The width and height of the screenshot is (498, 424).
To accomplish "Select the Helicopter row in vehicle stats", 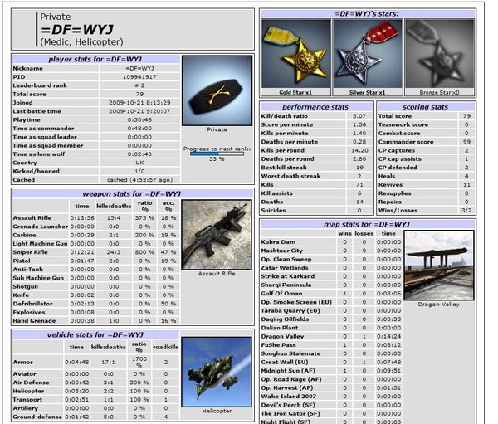I will point(96,391).
